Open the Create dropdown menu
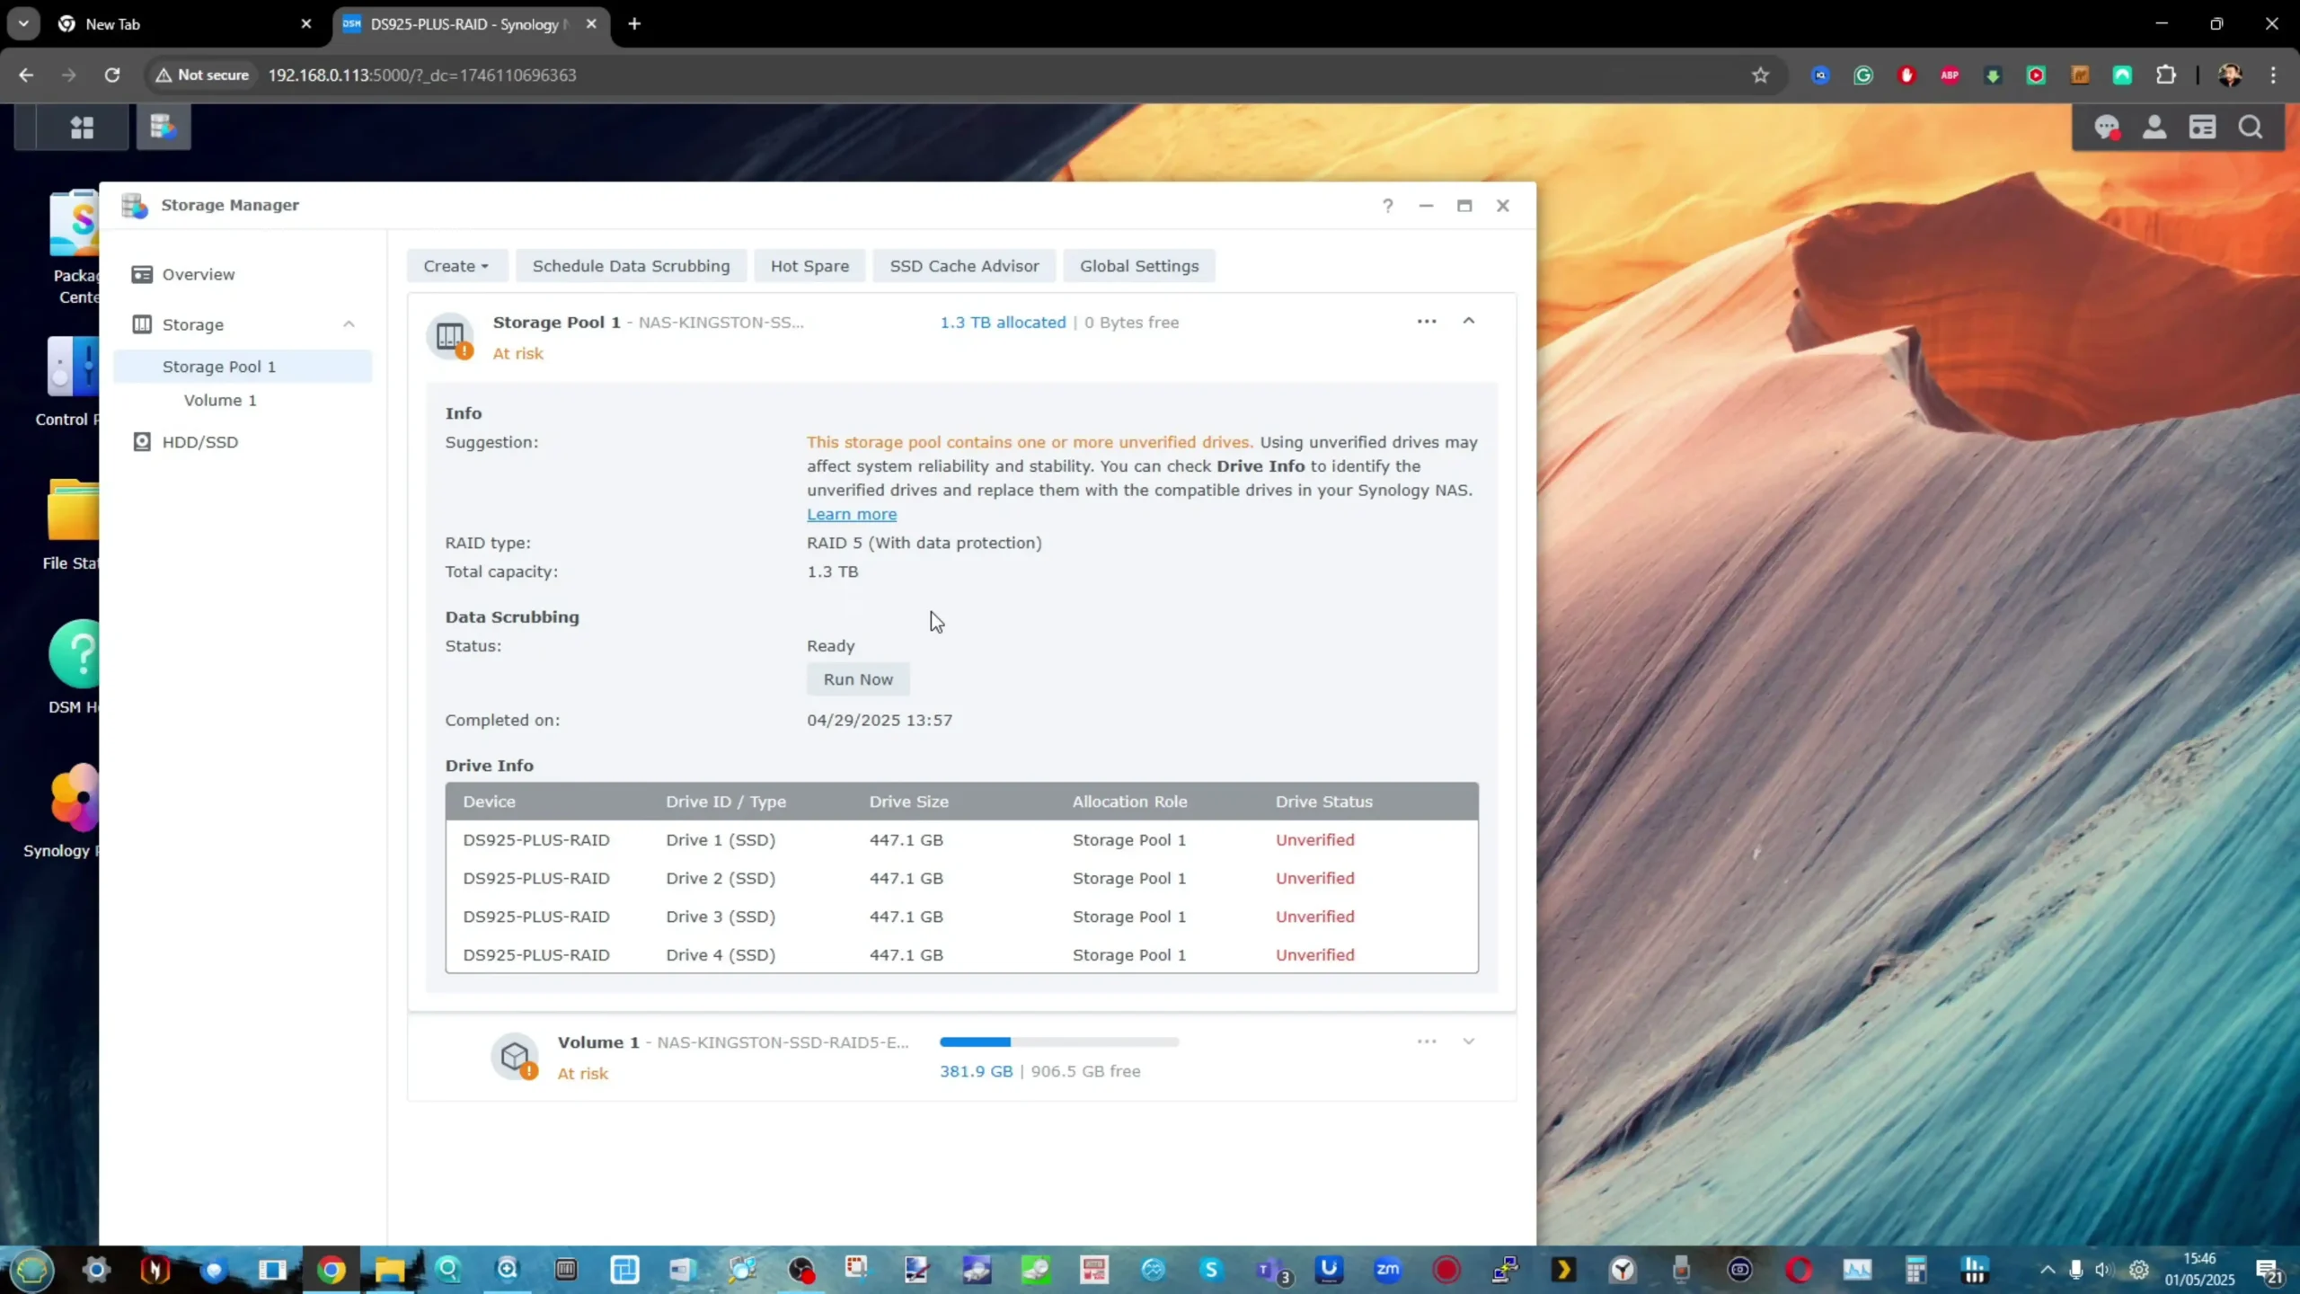2300x1294 pixels. [x=456, y=266]
